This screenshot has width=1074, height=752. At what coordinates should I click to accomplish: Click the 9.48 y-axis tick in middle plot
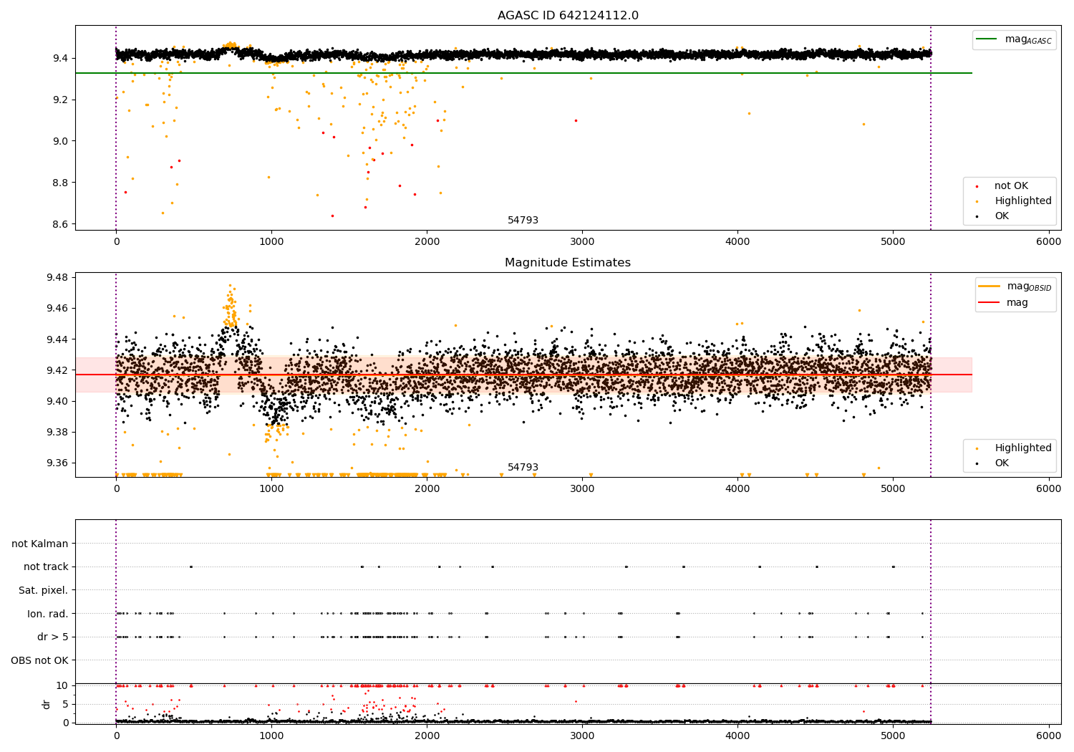(x=57, y=278)
